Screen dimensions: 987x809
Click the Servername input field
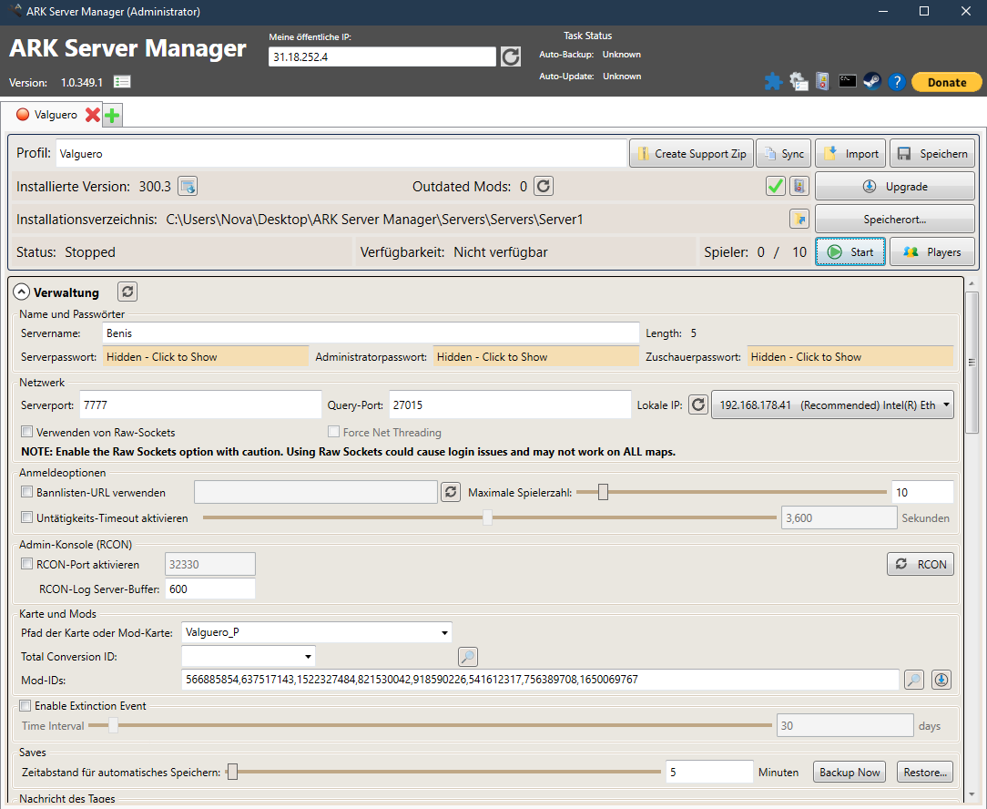click(370, 333)
